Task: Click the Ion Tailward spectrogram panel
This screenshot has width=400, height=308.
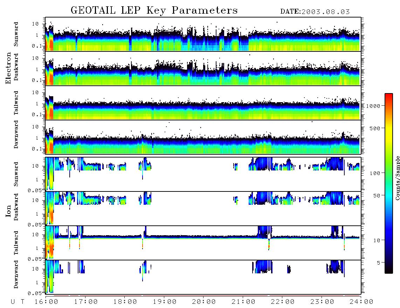Action: (x=203, y=243)
